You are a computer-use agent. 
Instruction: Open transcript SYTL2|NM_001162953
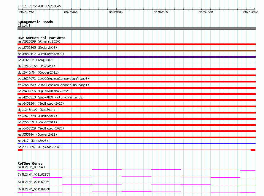click(34, 174)
